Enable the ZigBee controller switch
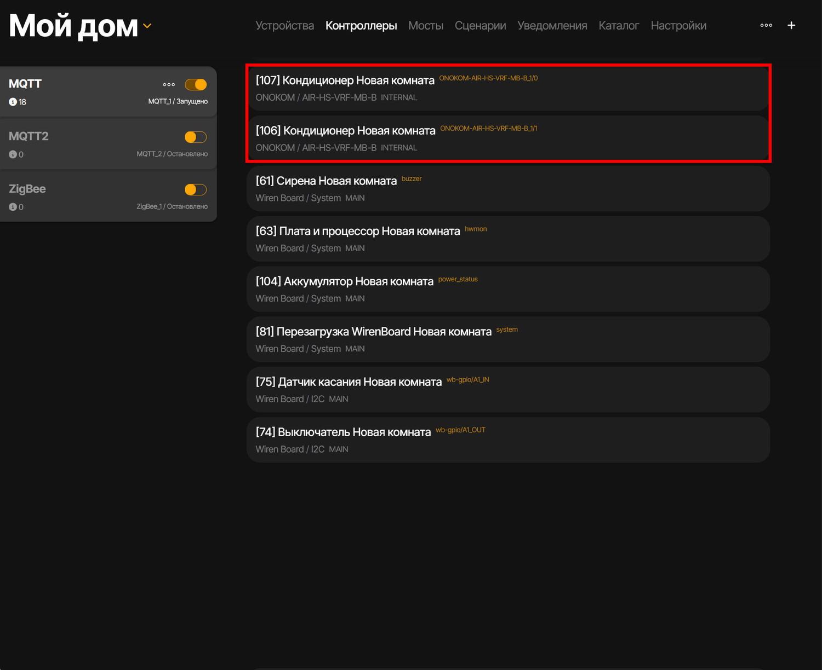 (196, 190)
